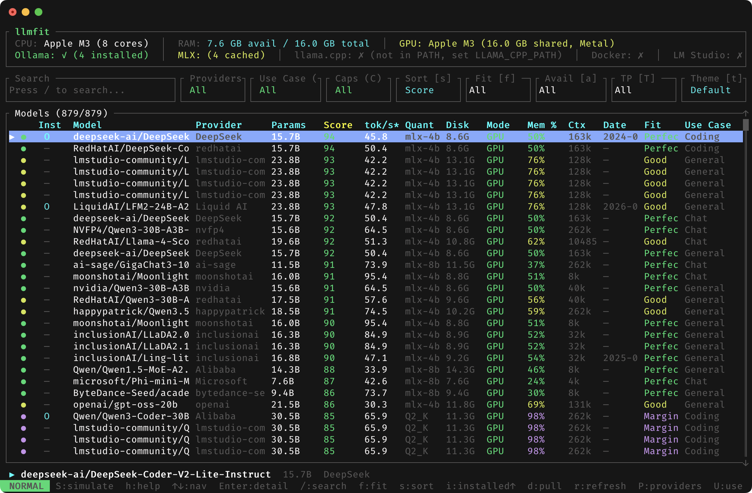752x493 pixels.
Task: Click the red close window button
Action: click(x=13, y=12)
